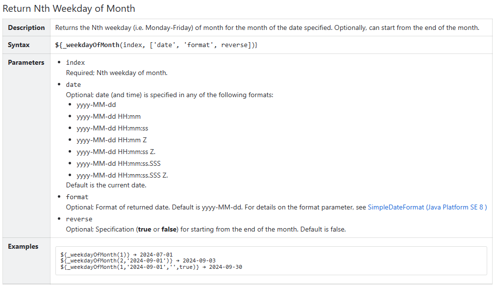Click the "Default is the current date." text
The image size is (497, 286).
(106, 185)
